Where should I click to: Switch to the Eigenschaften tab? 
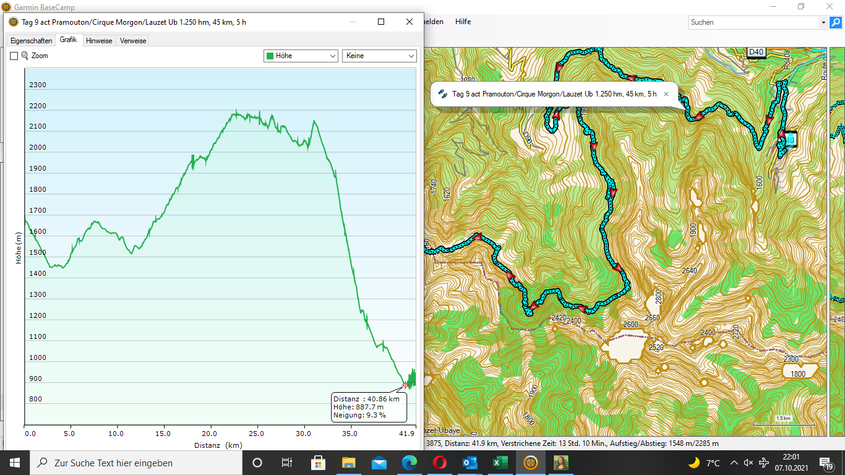point(31,41)
